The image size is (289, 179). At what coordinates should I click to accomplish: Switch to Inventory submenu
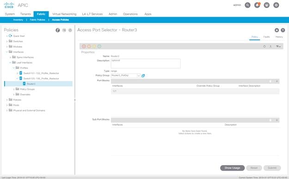(18, 20)
